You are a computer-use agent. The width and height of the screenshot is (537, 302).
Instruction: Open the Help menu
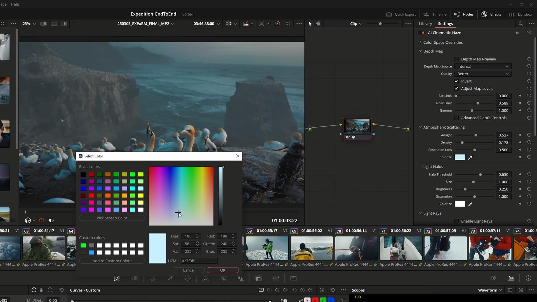(15, 4)
